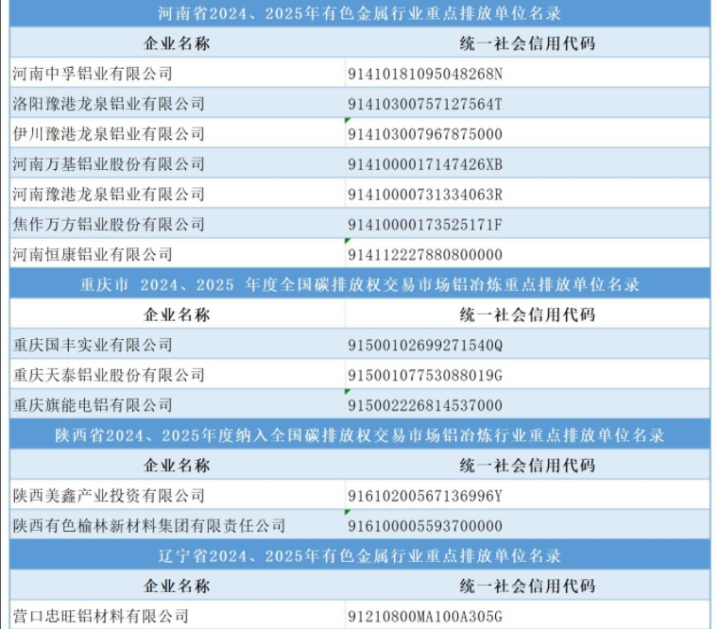Select the cell 重庆国丰实业有限公司

[x=177, y=345]
